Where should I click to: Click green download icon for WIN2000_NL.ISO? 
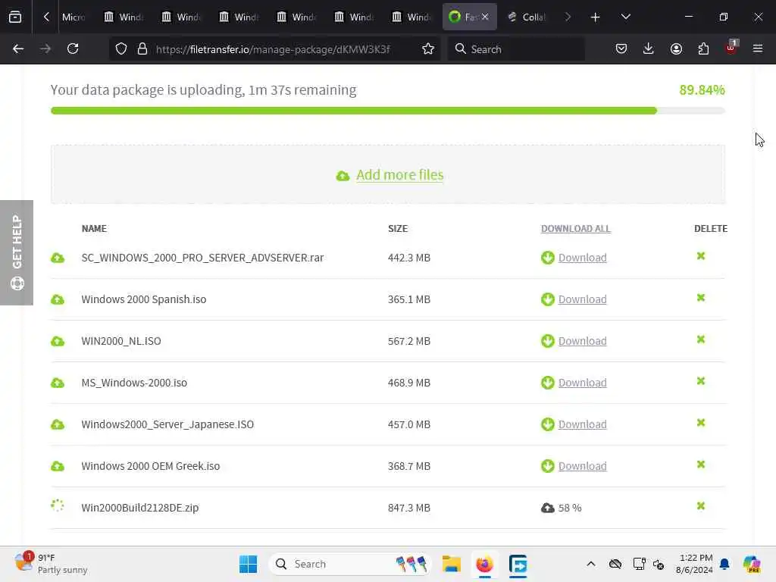(547, 341)
